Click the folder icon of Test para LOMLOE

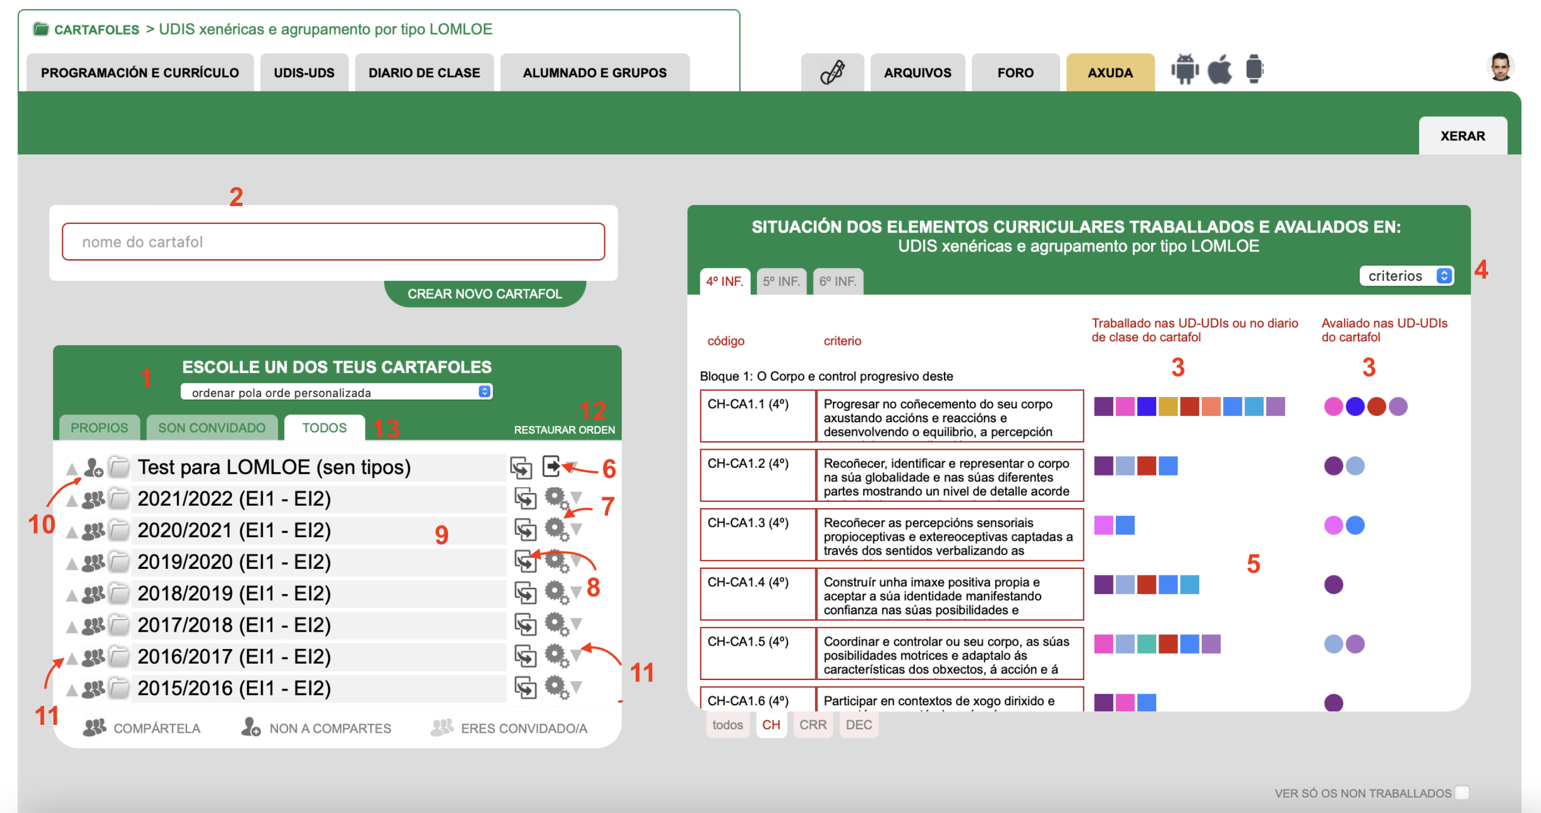click(120, 467)
